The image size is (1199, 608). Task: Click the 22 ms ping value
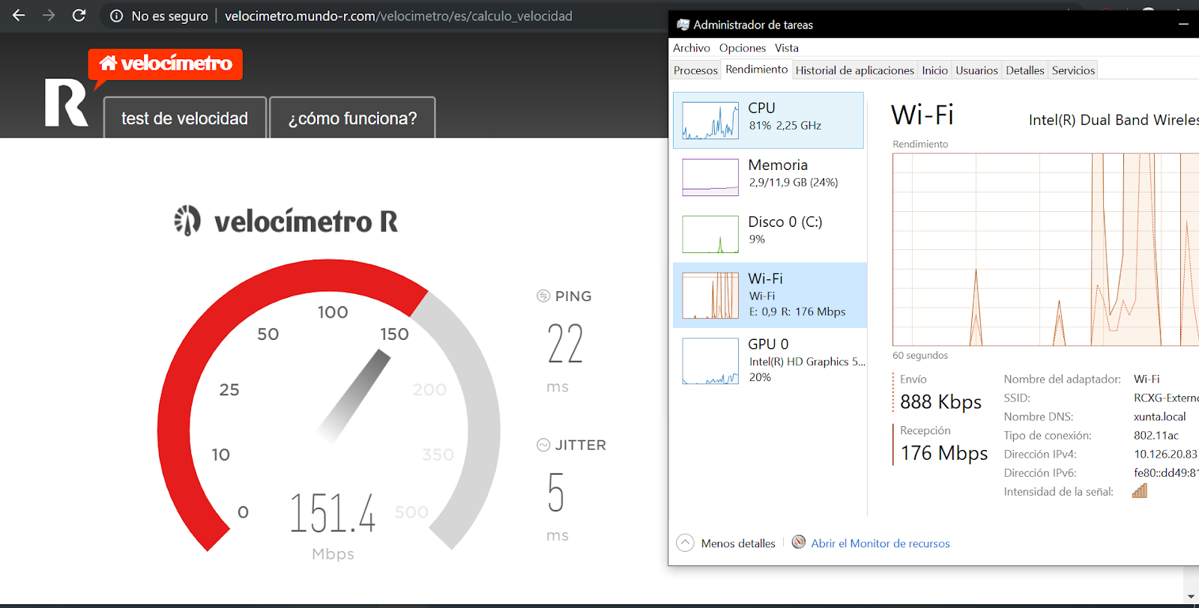565,344
